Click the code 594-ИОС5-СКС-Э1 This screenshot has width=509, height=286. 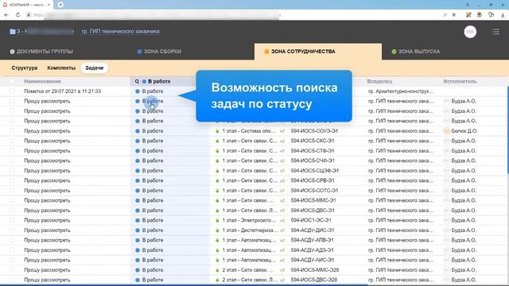(x=313, y=141)
